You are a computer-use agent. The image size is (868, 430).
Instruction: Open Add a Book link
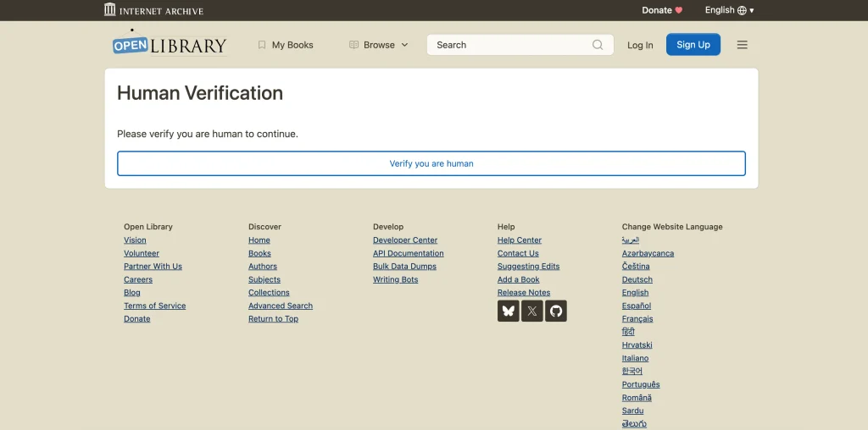tap(518, 279)
